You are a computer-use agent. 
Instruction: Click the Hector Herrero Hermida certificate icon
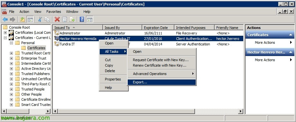pyautogui.click(x=57, y=38)
